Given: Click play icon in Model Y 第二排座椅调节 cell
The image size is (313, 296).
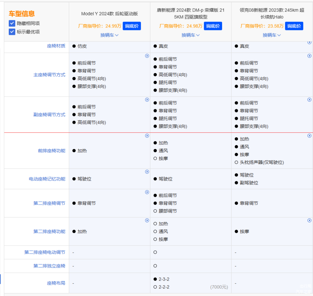Looking at the screenshot, I should tap(147, 192).
